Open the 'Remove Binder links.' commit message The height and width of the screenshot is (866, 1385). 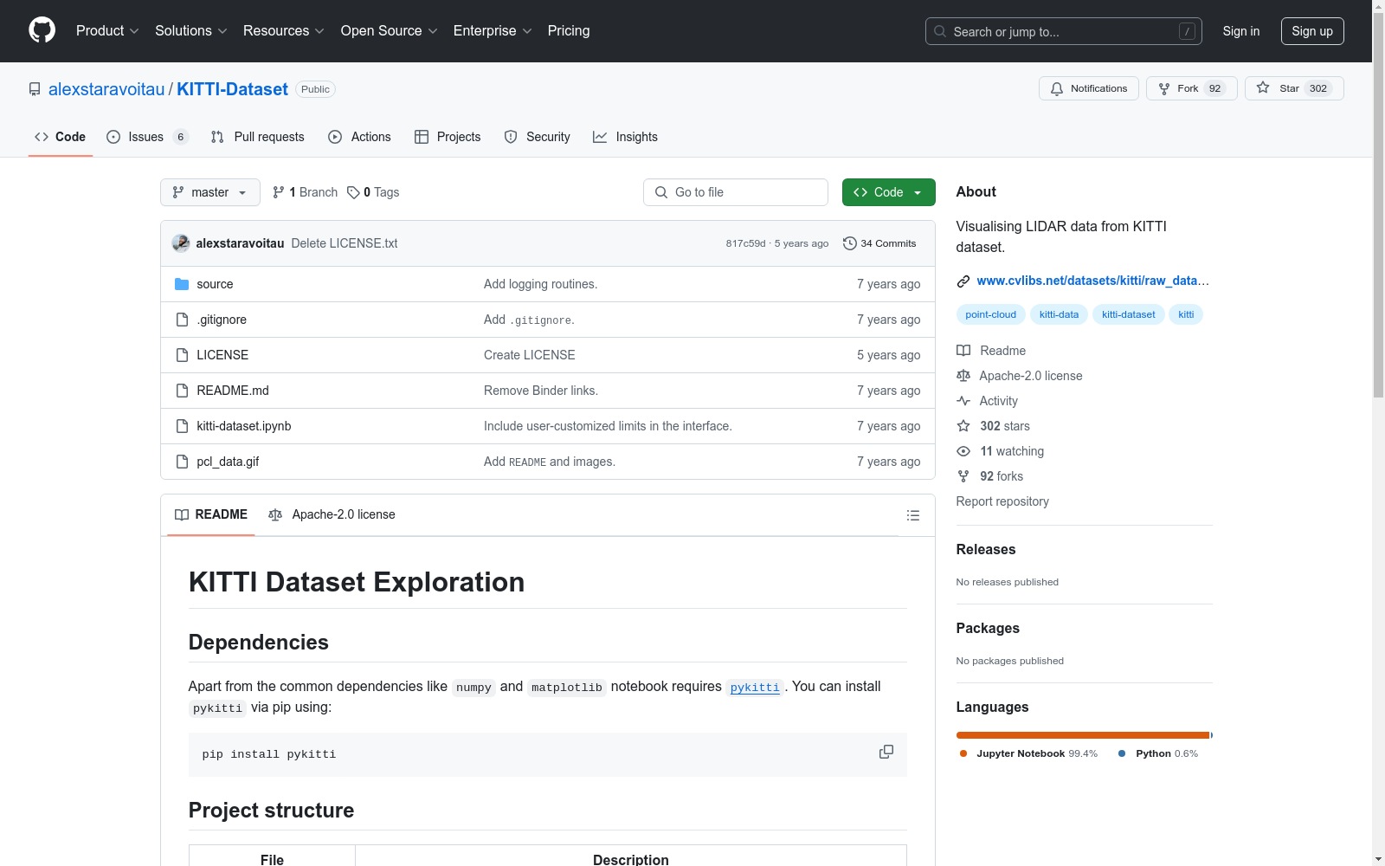click(541, 391)
